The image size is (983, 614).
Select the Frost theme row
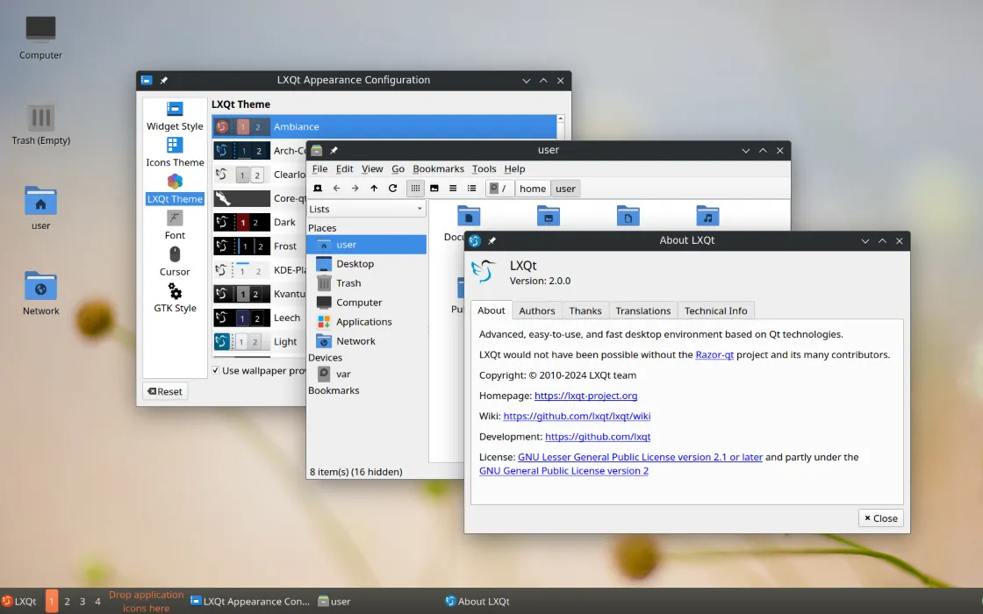[x=260, y=246]
